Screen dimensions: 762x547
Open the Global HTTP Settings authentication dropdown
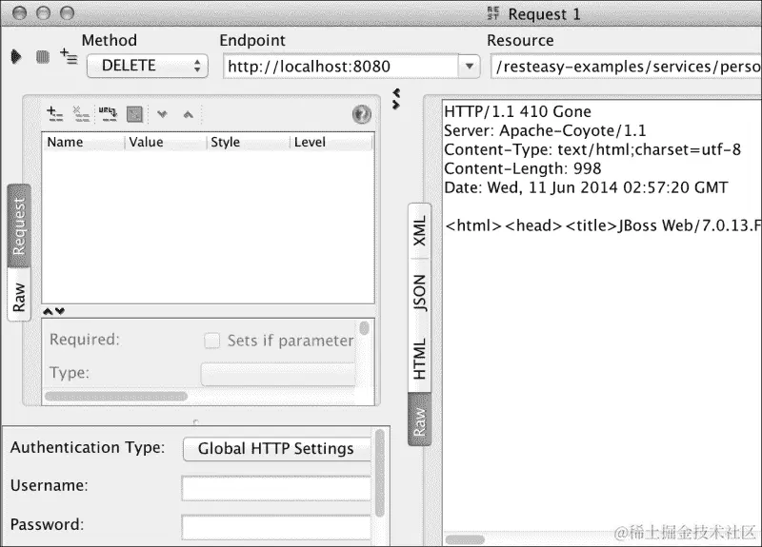276,448
